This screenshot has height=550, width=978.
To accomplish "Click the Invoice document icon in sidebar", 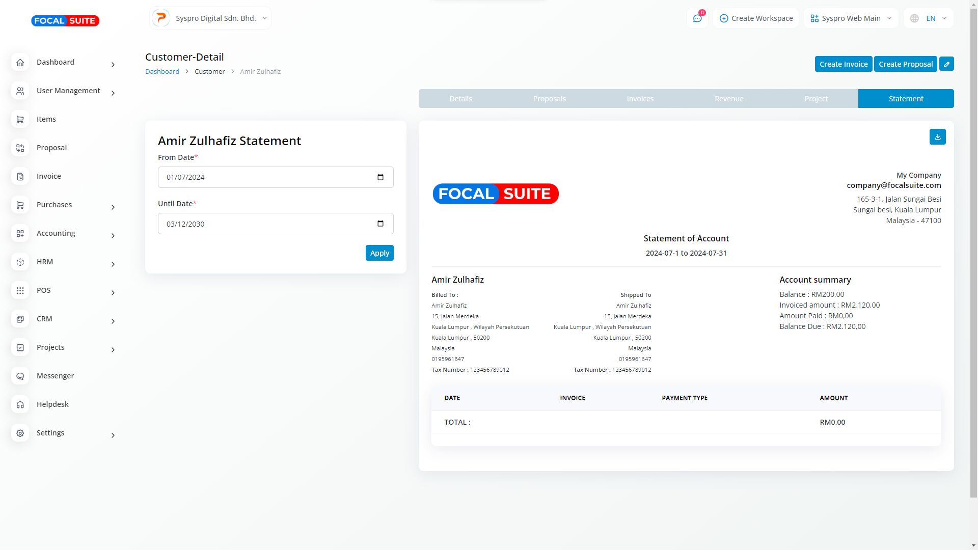I will tap(20, 177).
